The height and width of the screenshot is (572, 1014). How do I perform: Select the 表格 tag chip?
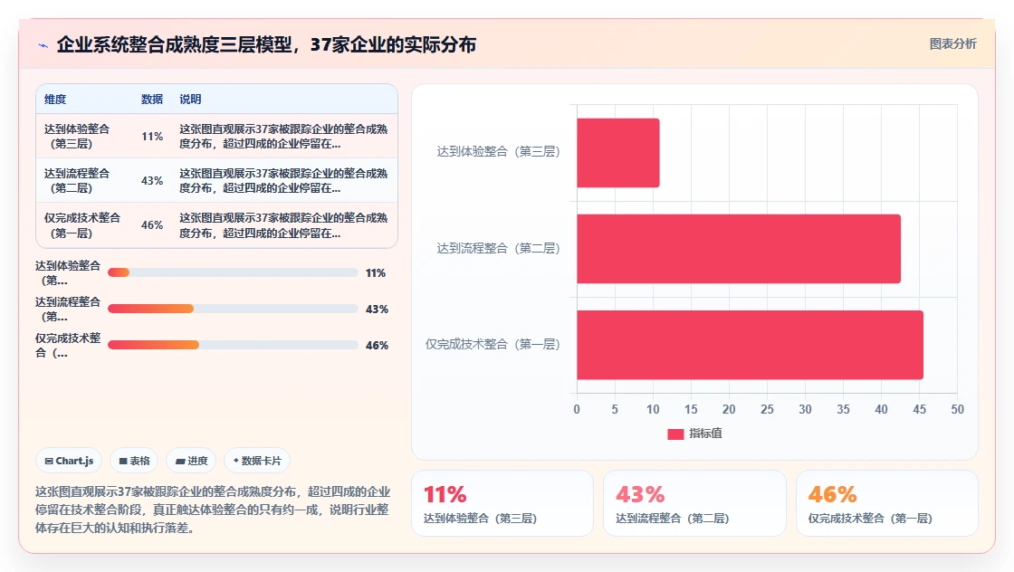click(x=135, y=461)
